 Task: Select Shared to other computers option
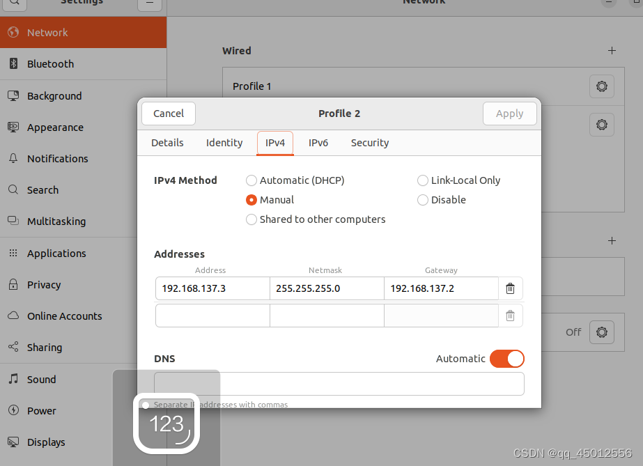click(251, 219)
